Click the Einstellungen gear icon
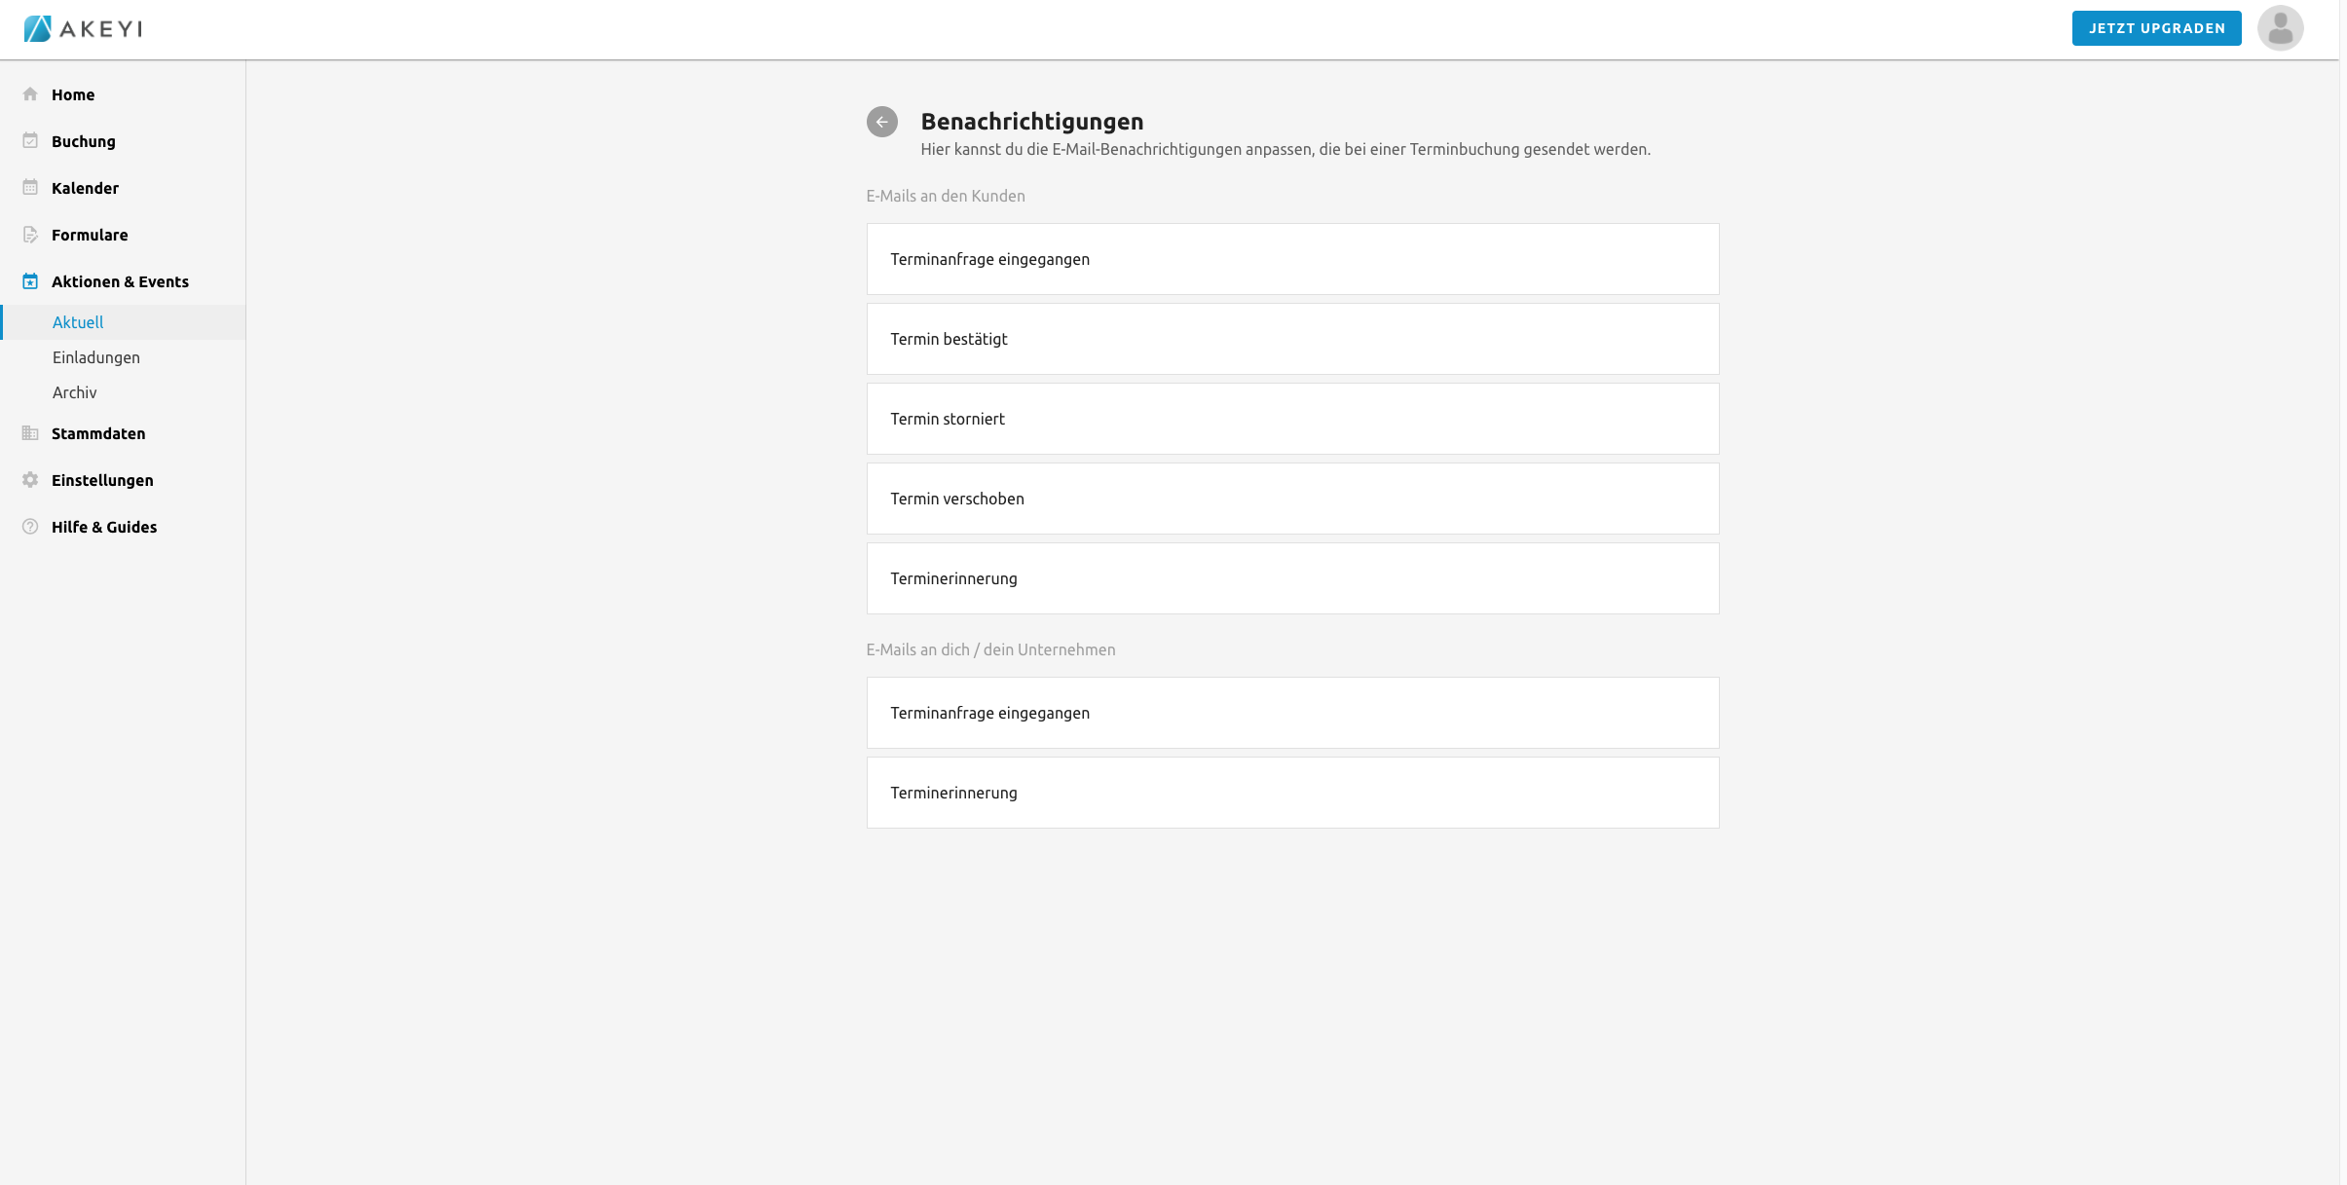This screenshot has width=2347, height=1185. (x=30, y=480)
